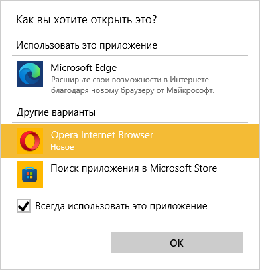Viewport: 260px width, 270px height.
Task: Click empty area of highlighted Opera row
Action: pos(206,141)
